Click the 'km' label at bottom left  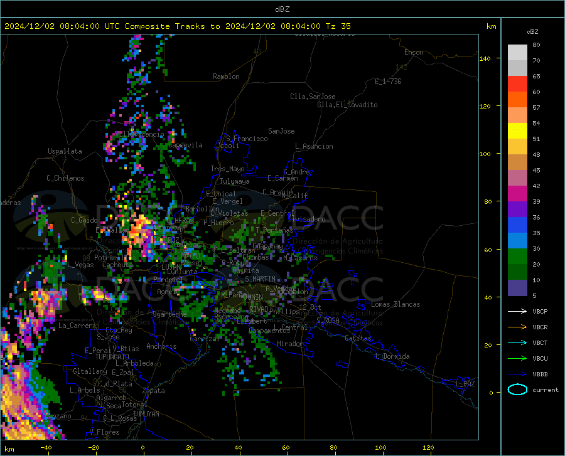click(9, 449)
